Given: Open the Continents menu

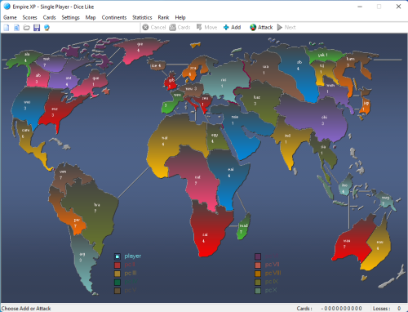Looking at the screenshot, I should [x=114, y=17].
